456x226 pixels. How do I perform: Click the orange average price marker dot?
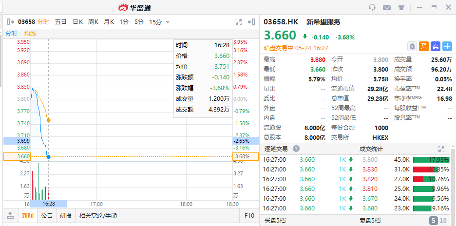click(48, 120)
